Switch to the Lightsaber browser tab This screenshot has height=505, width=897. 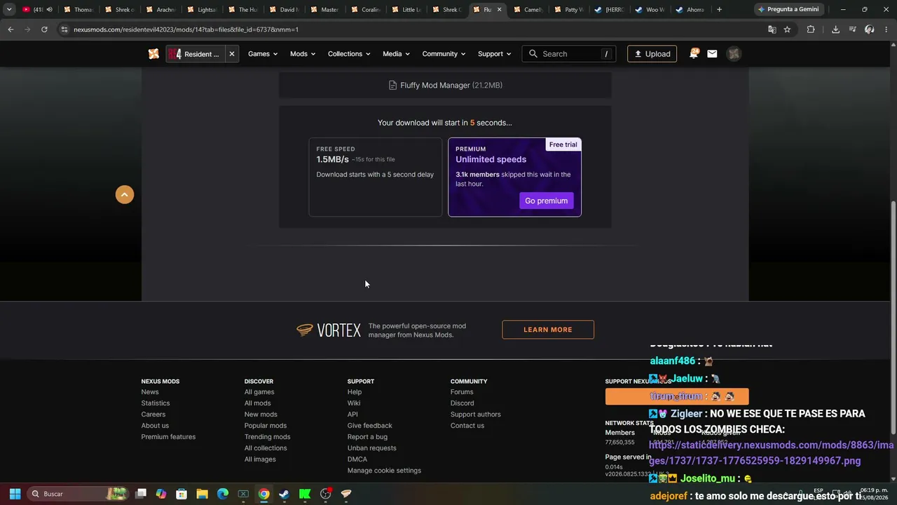202,10
